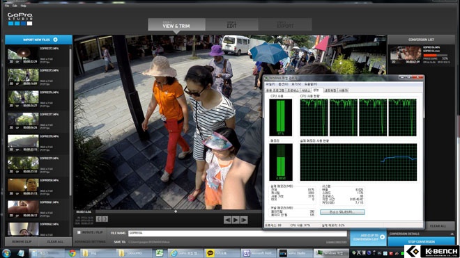Click the File Name input field
460x258 pixels.
click(238, 233)
